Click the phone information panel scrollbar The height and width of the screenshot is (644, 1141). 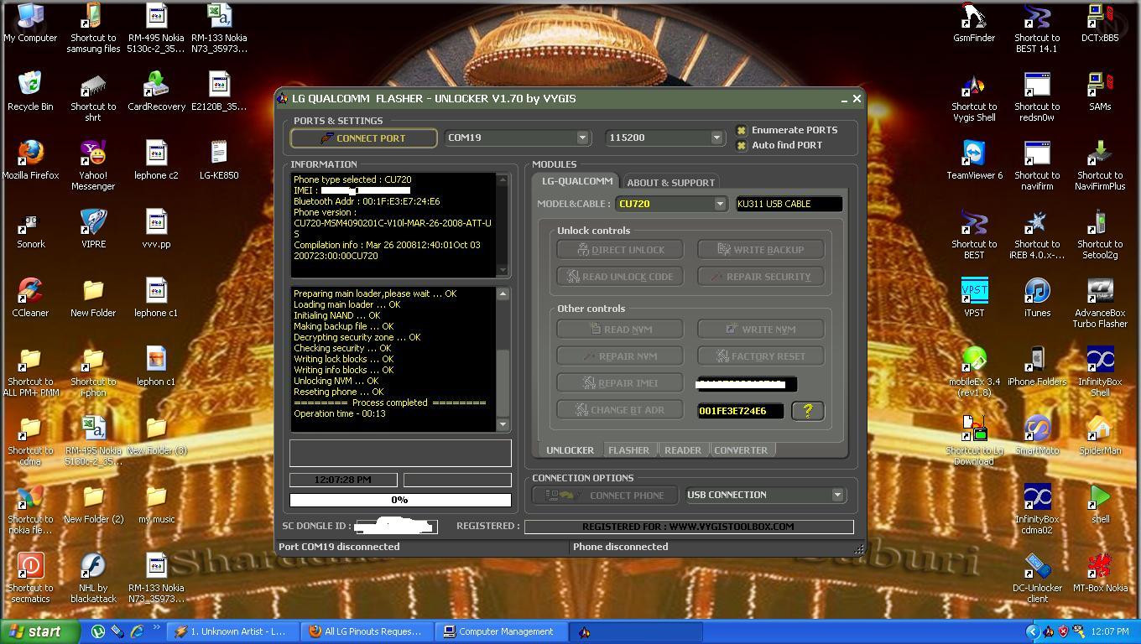[503, 225]
